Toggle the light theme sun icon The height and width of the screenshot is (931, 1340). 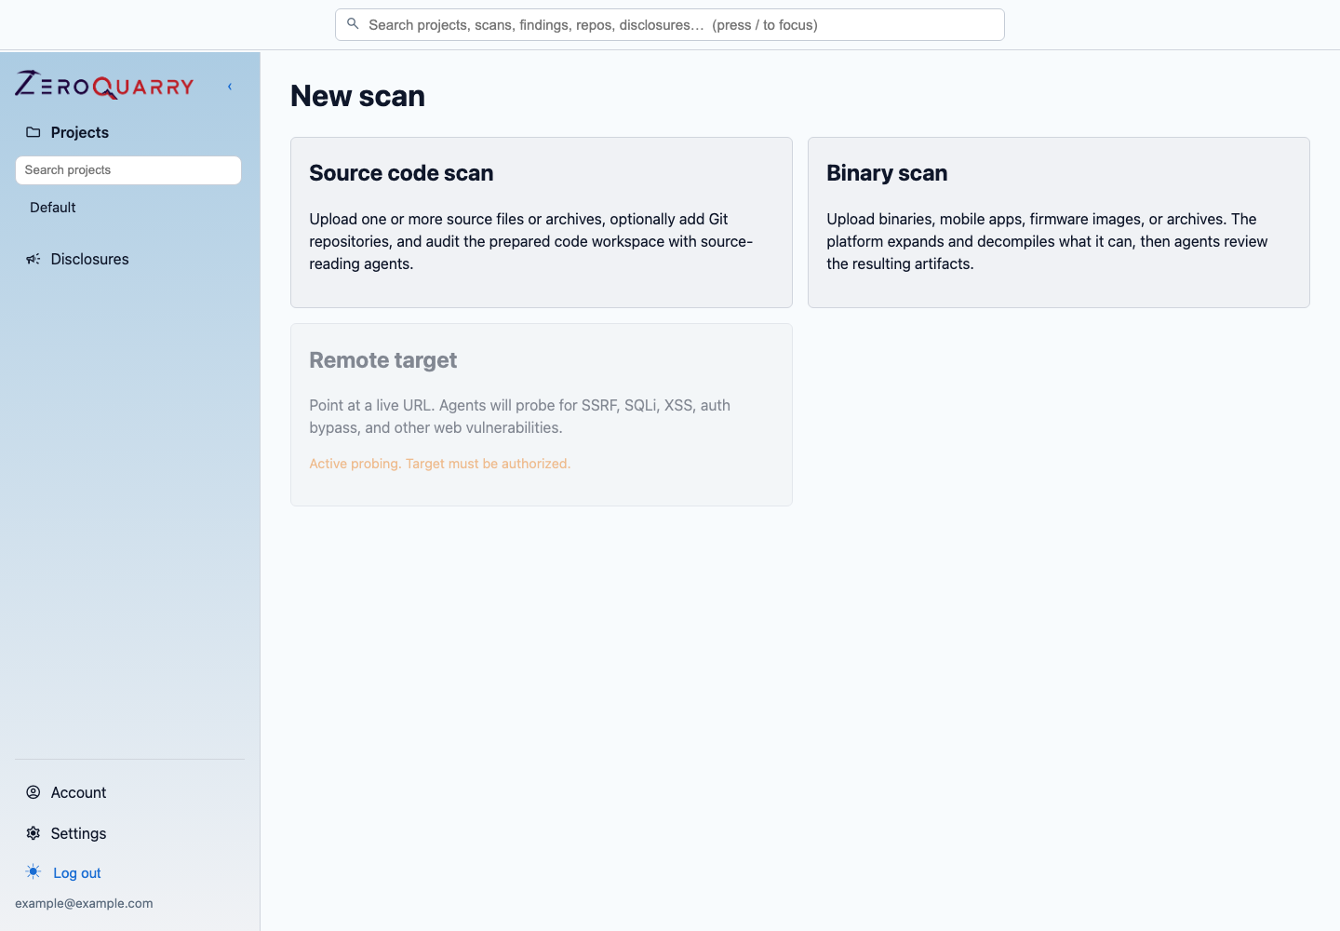pyautogui.click(x=33, y=872)
